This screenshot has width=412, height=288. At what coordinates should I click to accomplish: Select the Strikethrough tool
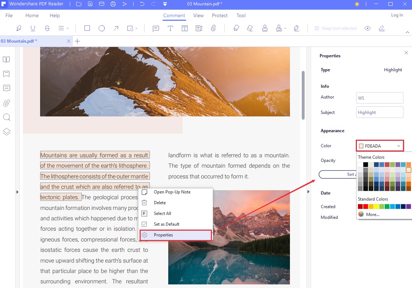point(47,28)
